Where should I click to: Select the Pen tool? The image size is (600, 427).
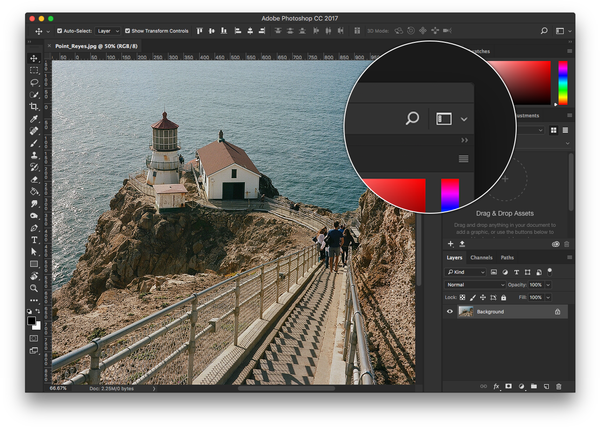(x=34, y=228)
